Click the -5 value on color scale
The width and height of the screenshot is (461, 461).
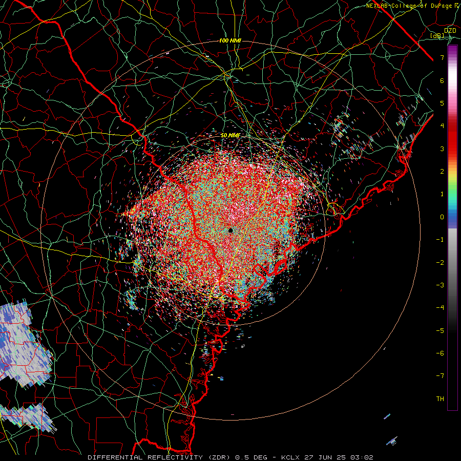coord(440,331)
